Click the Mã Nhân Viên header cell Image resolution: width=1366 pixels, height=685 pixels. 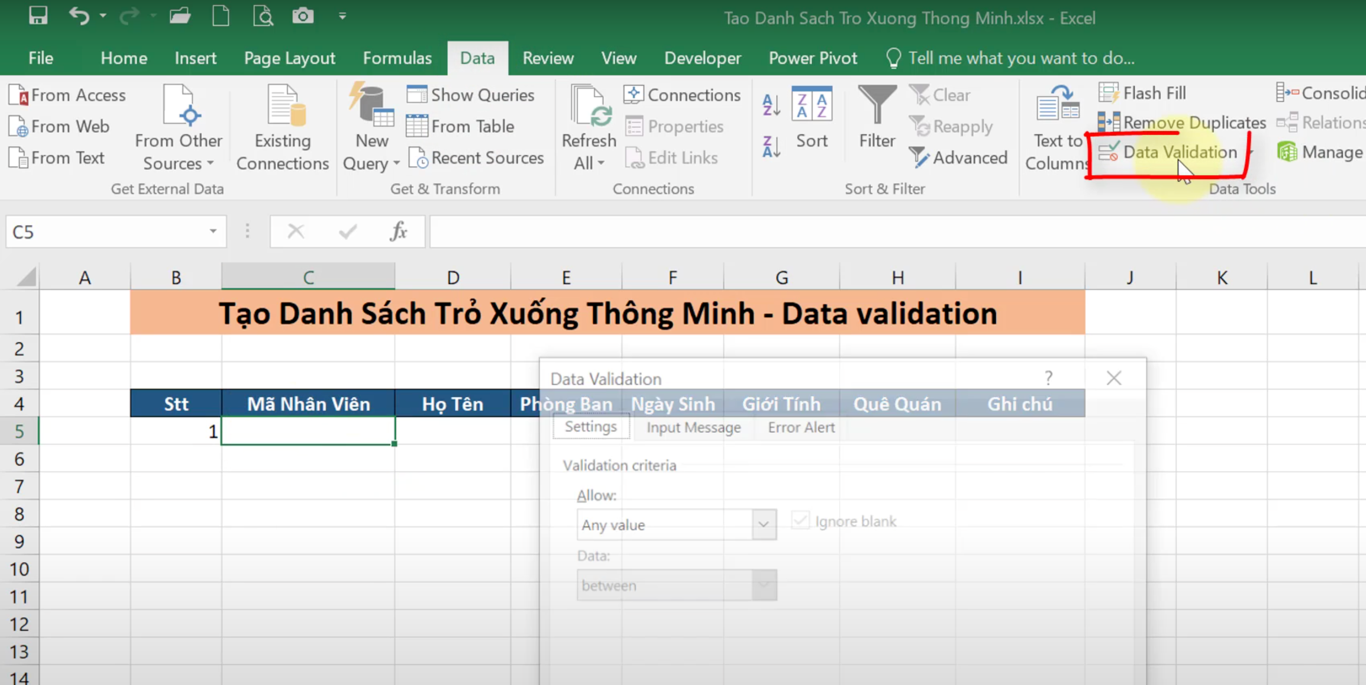308,403
